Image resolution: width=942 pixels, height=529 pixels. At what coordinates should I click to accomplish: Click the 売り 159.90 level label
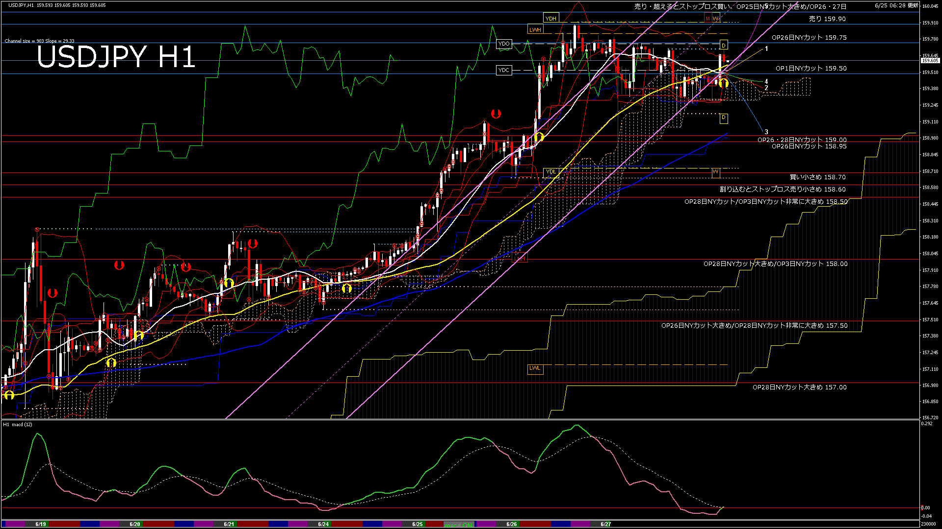(x=827, y=19)
